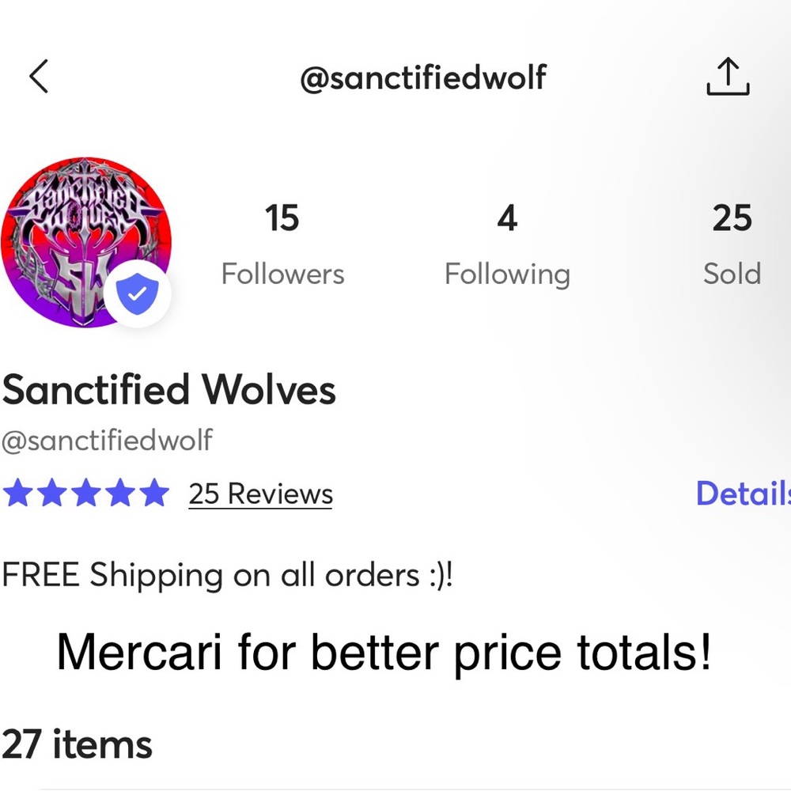This screenshot has width=791, height=791.
Task: Select the Sanctified Wolves display name
Action: 169,390
